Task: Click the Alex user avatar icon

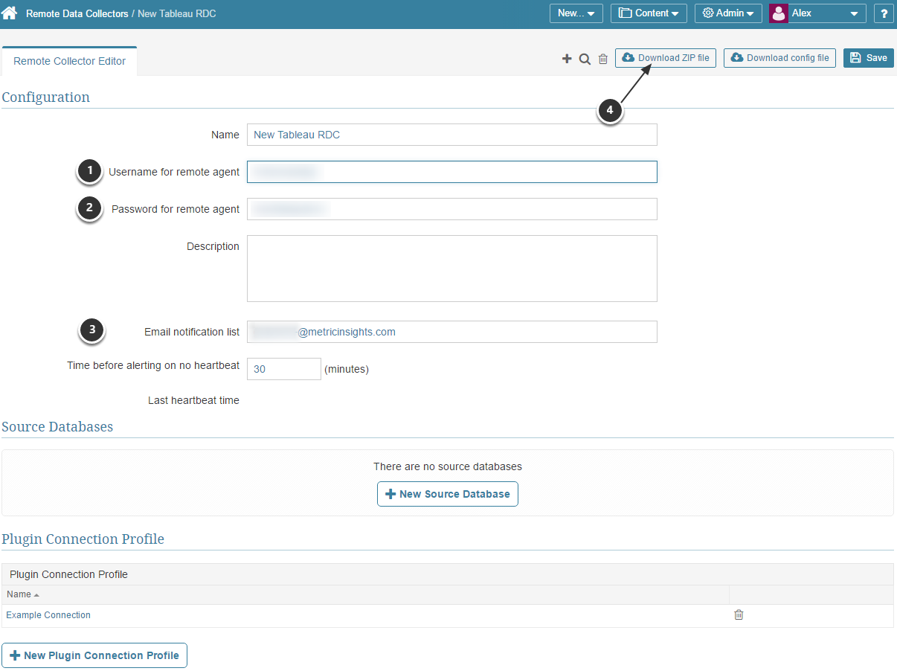Action: pos(778,13)
